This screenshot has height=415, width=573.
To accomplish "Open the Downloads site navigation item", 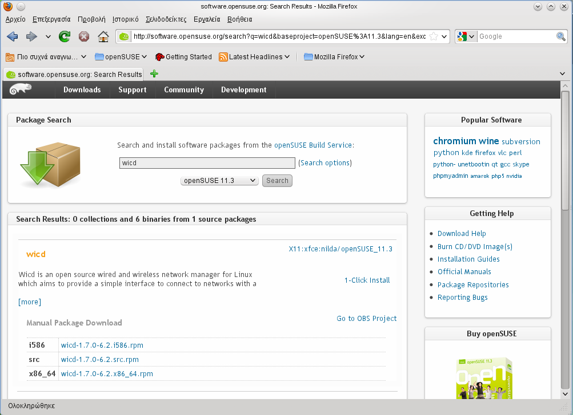I will click(x=82, y=89).
